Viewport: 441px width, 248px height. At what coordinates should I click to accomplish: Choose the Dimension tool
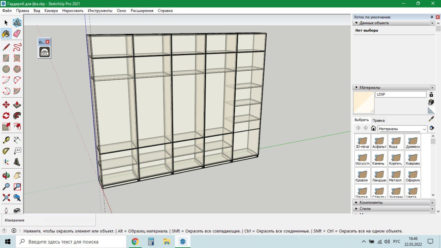click(17, 140)
